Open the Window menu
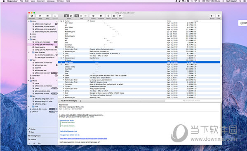This screenshot has width=247, height=151. point(60,1)
